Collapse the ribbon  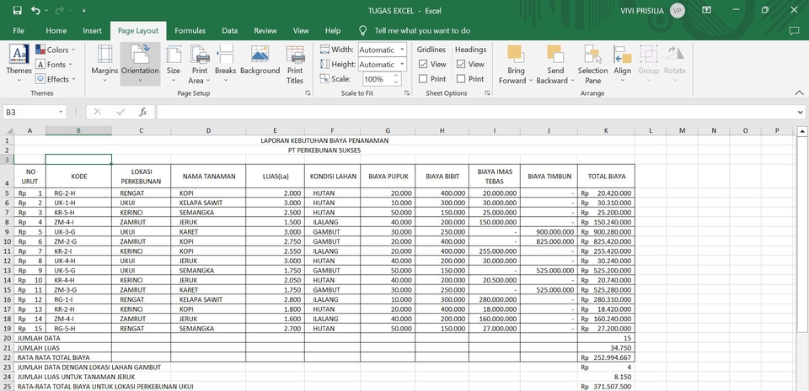(x=799, y=93)
